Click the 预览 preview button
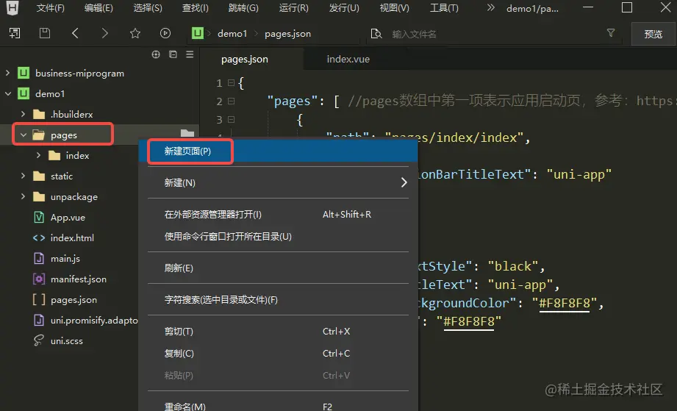677x411 pixels. point(653,34)
